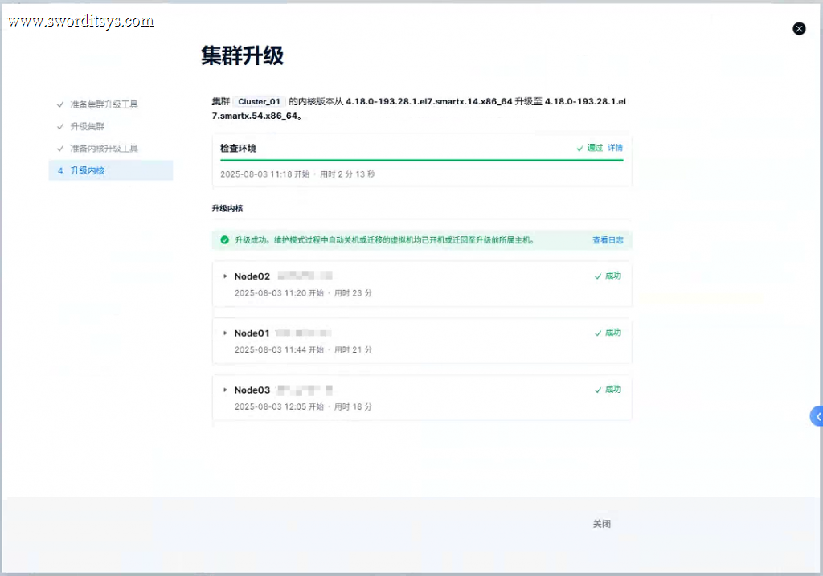This screenshot has height=576, width=823.
Task: Click the Node03 成功 status
Action: point(608,390)
